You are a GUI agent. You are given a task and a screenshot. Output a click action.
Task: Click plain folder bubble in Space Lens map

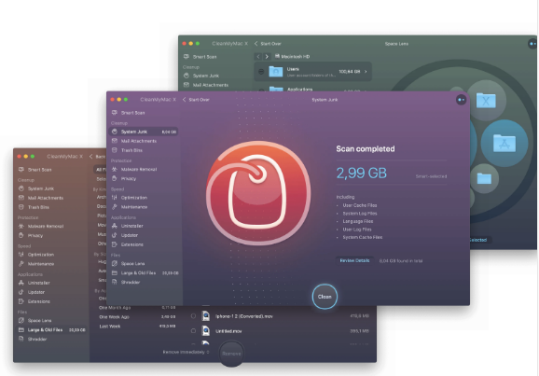pyautogui.click(x=484, y=178)
